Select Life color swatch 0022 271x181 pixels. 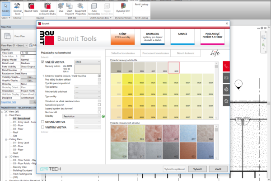point(128,79)
